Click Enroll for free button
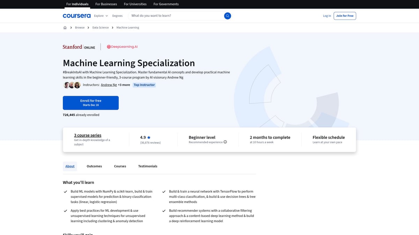 (91, 103)
